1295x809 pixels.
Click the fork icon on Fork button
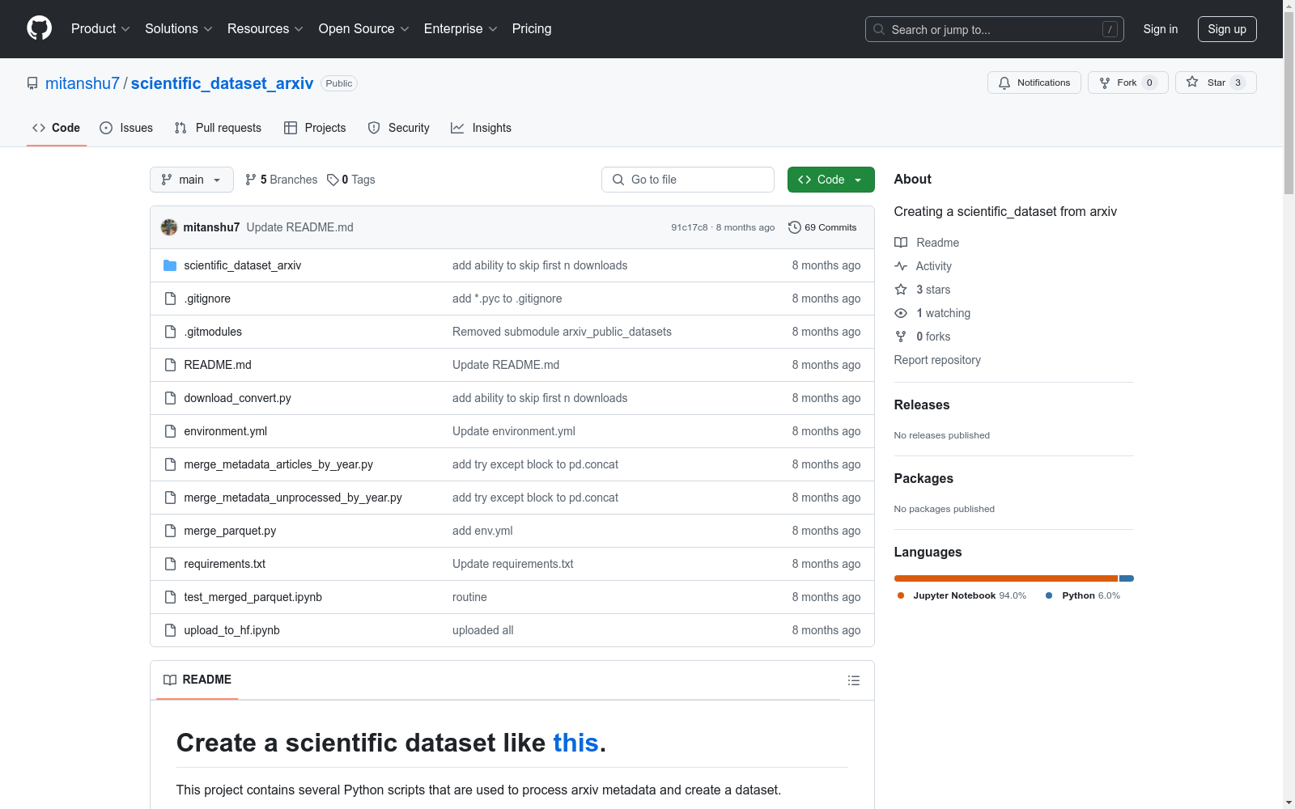tap(1105, 83)
